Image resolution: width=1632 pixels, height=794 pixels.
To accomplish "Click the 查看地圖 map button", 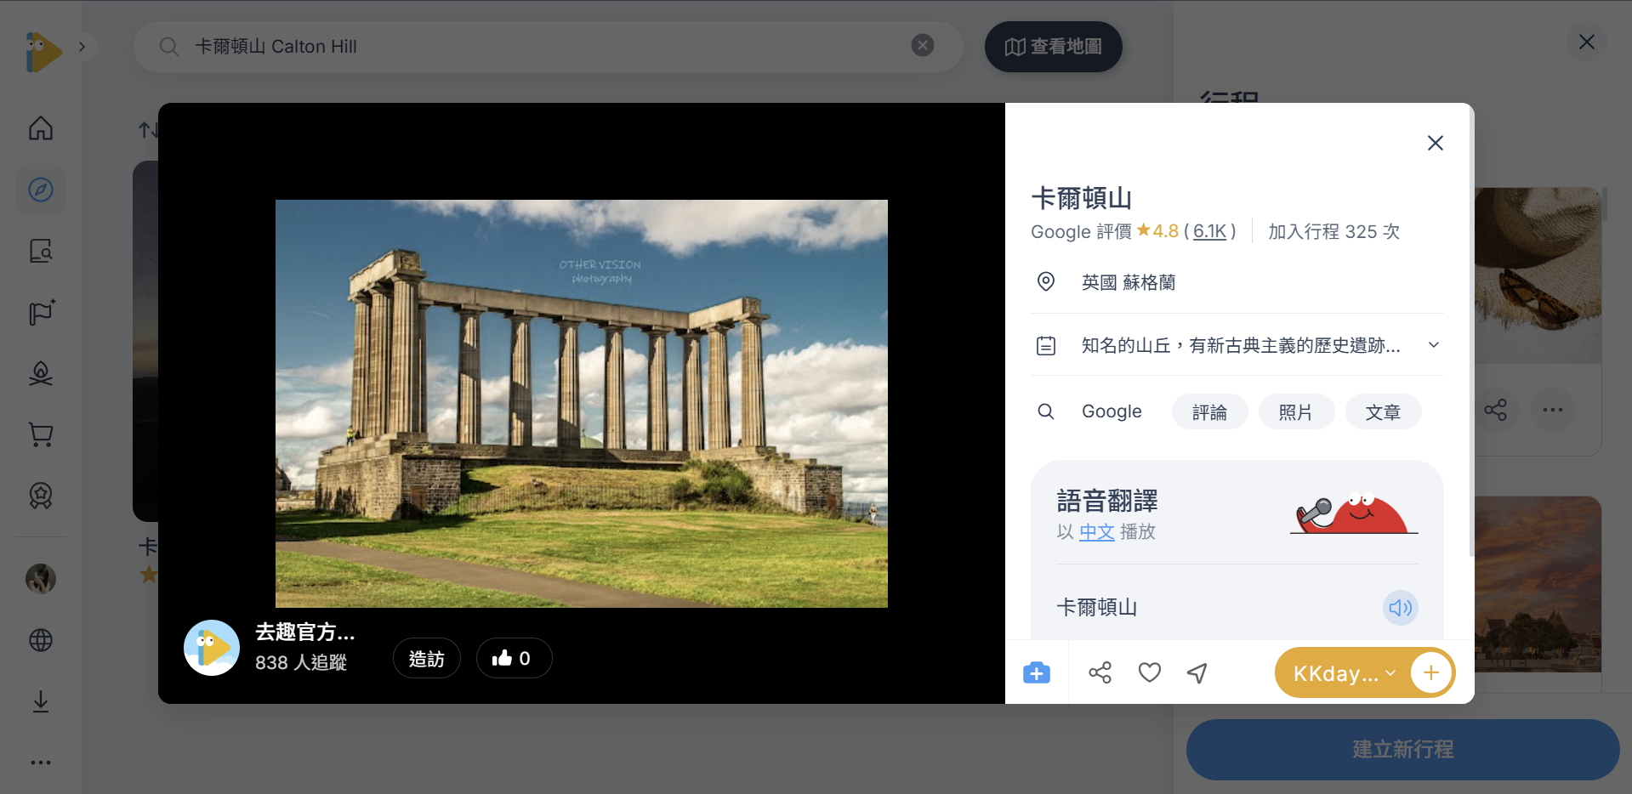I will (x=1053, y=47).
